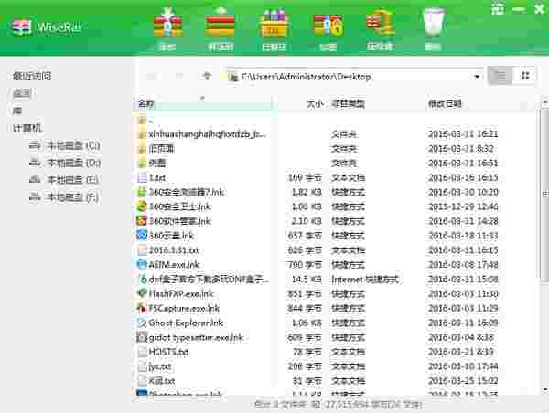Screen dimensions: 549x413
Task: Open local disk (D:) in sidebar
Action: [x=65, y=163]
